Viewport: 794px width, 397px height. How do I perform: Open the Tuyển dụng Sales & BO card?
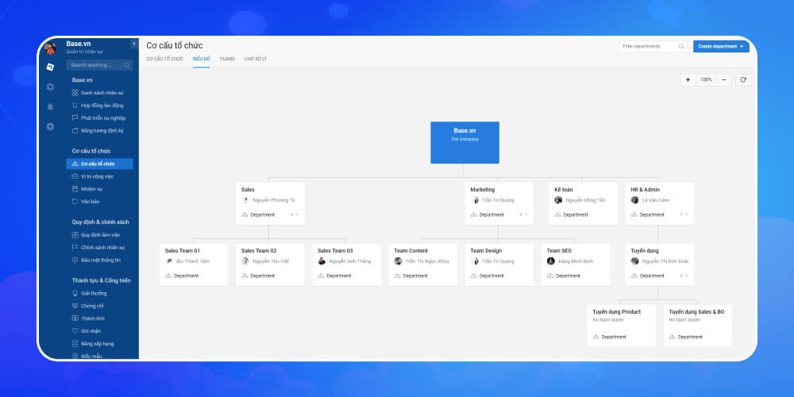[x=698, y=326]
